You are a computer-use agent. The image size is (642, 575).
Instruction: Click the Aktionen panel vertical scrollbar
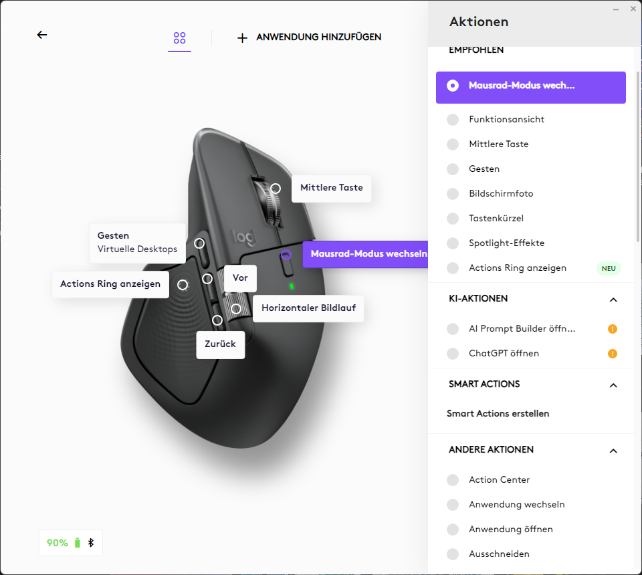tap(638, 154)
